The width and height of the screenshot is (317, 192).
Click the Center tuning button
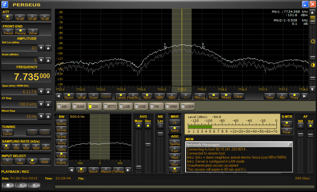(x=8, y=133)
